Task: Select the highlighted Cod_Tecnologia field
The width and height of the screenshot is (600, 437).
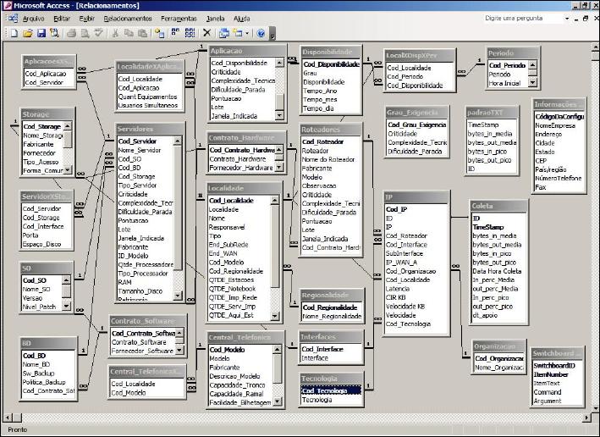Action: point(331,390)
